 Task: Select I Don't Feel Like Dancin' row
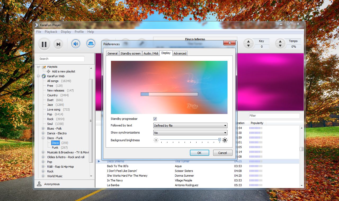coord(197,171)
